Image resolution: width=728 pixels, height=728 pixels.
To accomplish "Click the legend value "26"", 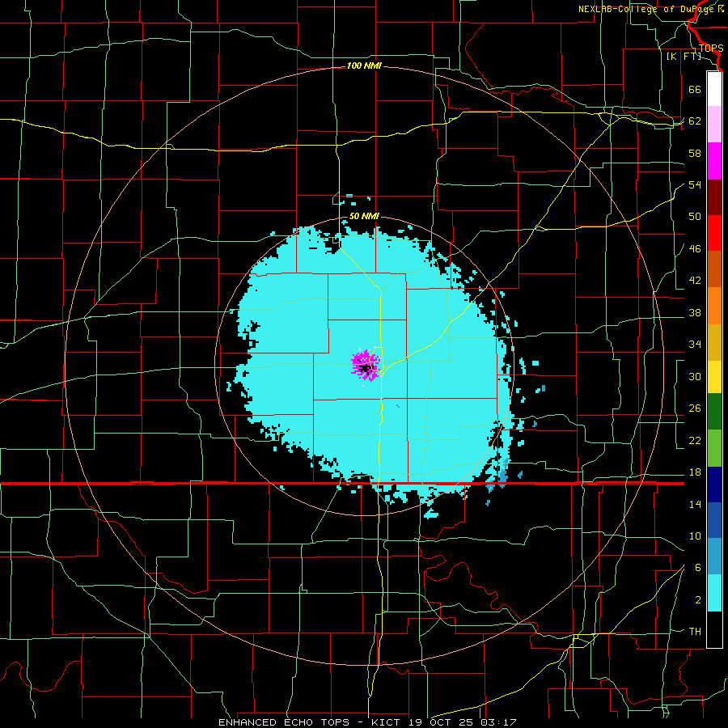I will 695,408.
